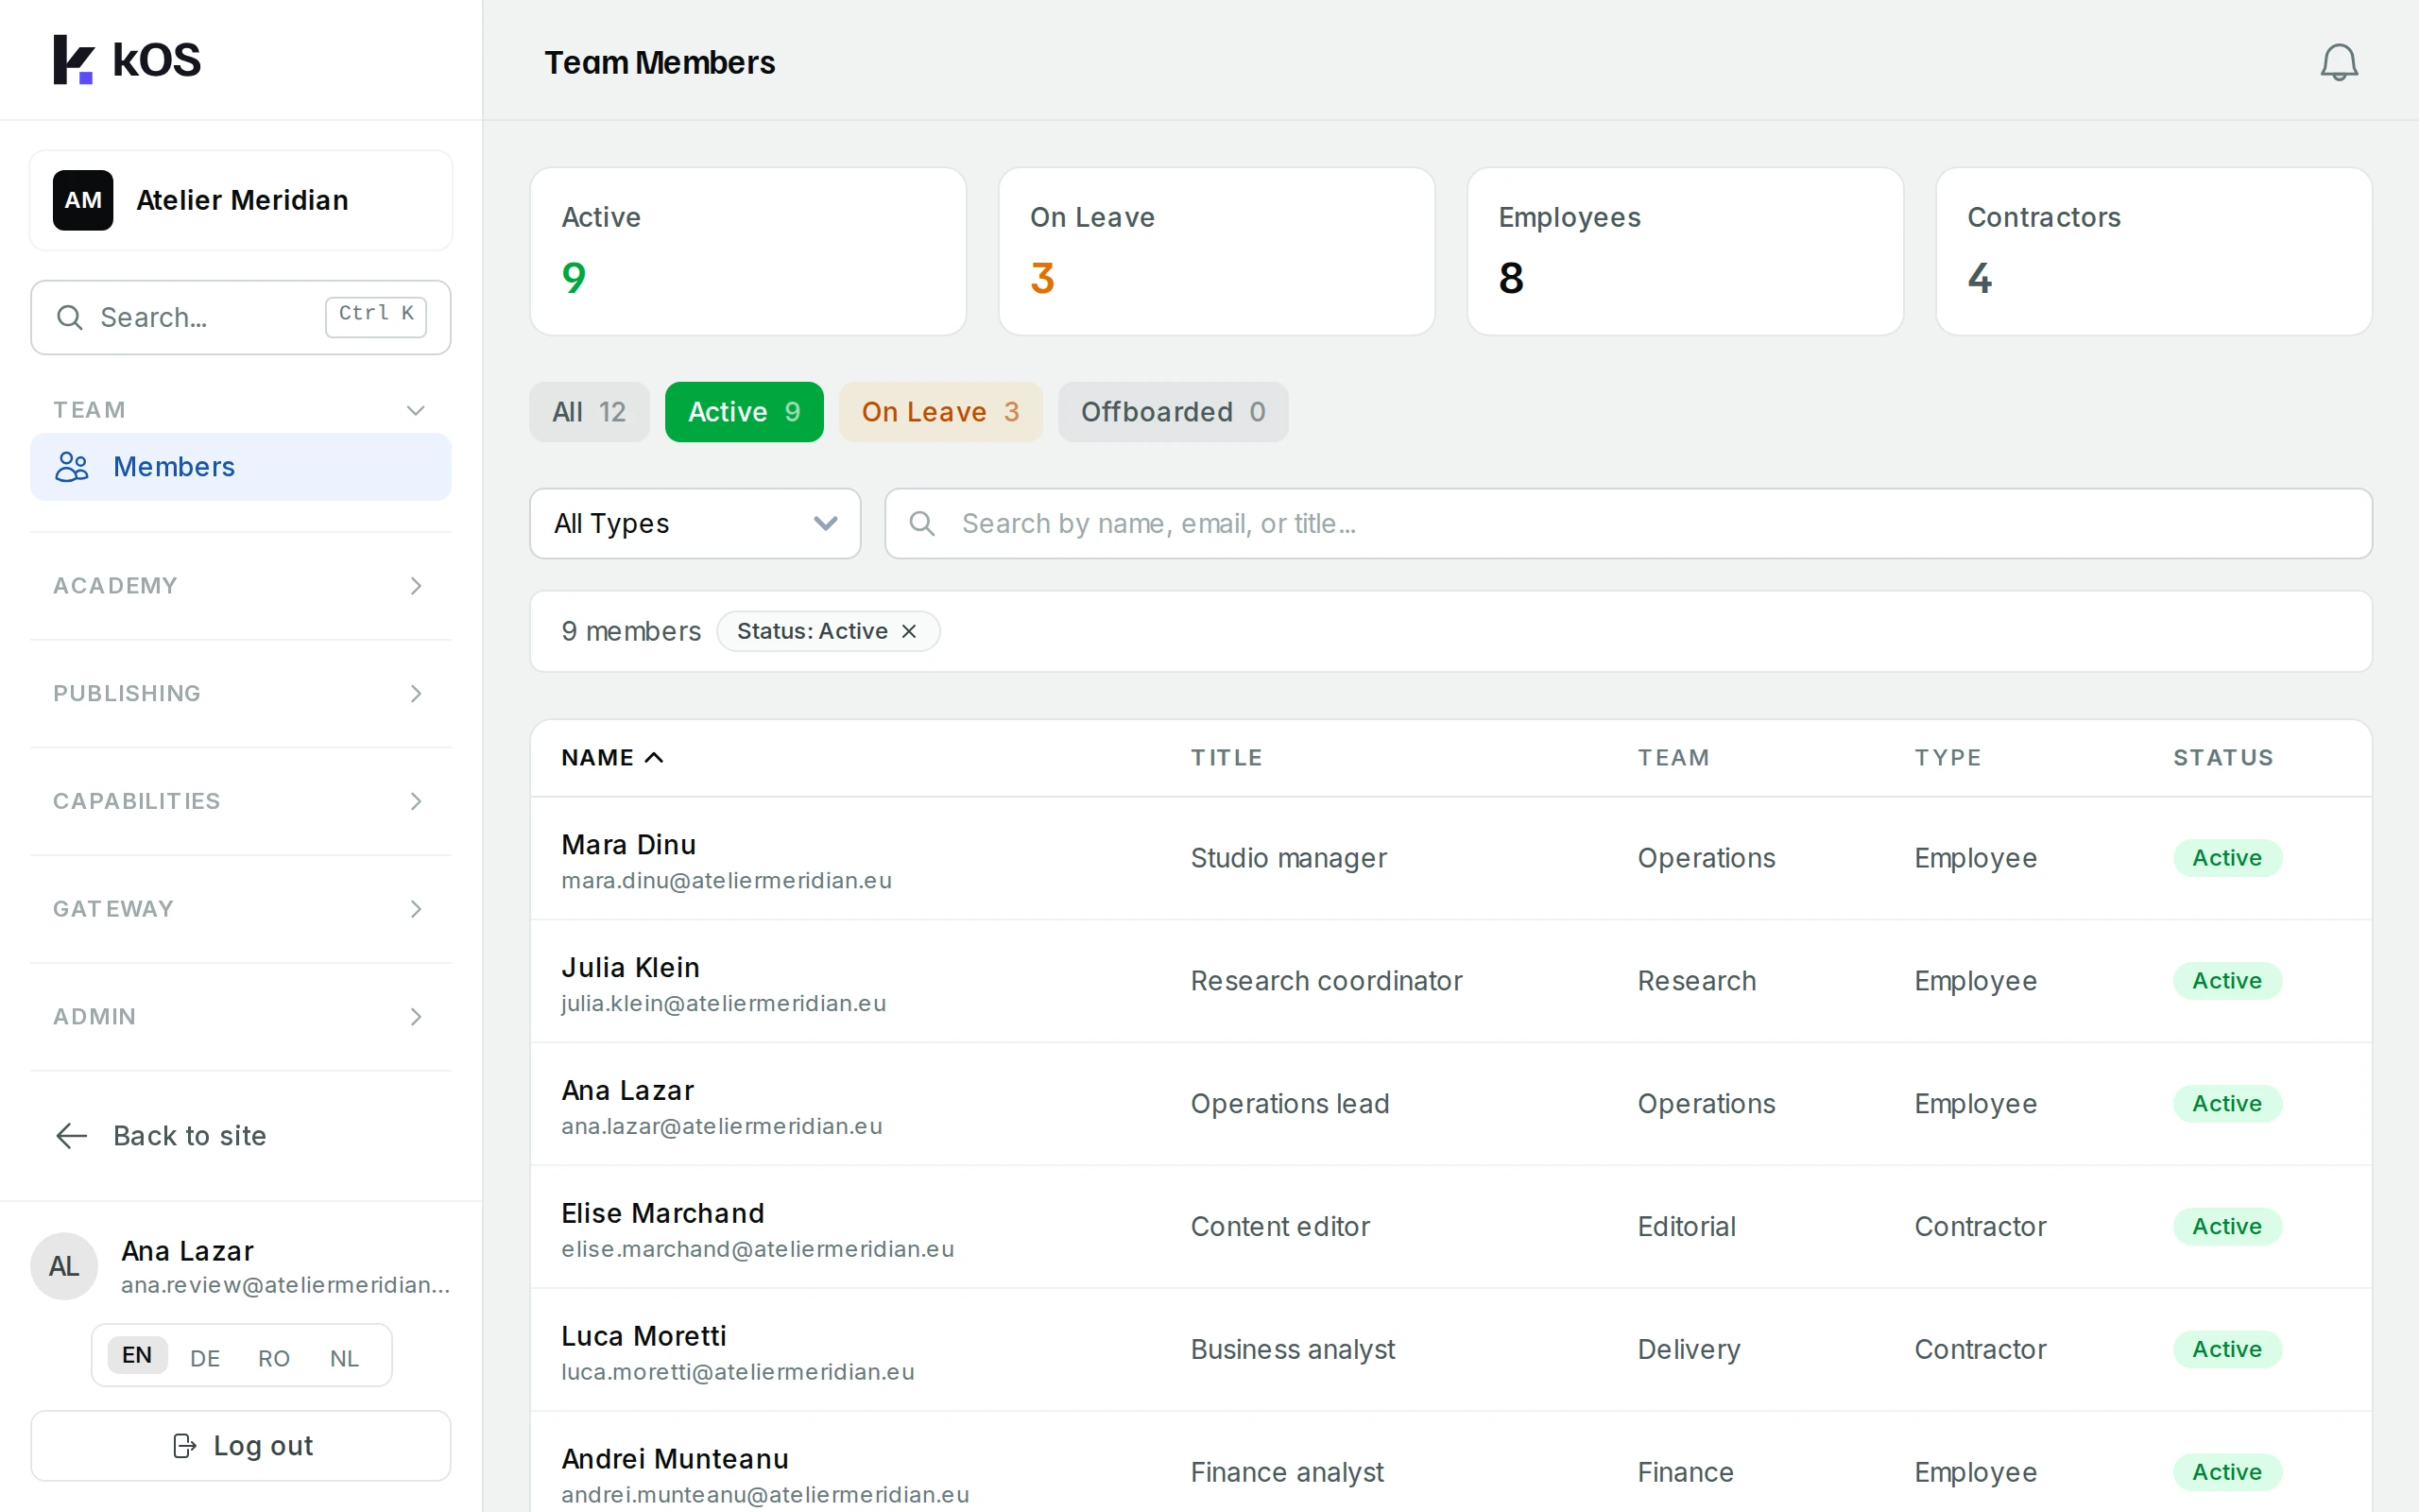Screen dimensions: 2419x1512
Task: Click the Name column sort arrow
Action: pos(655,758)
